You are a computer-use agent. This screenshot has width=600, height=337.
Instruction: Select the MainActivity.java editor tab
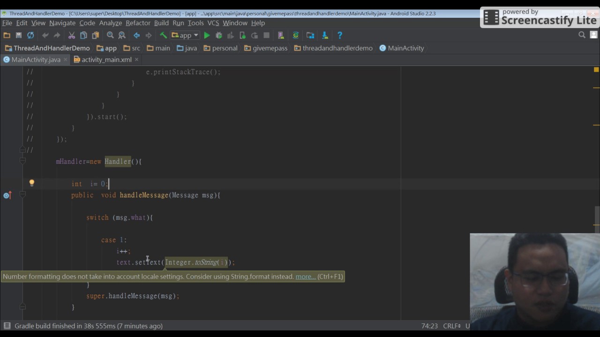pos(36,59)
